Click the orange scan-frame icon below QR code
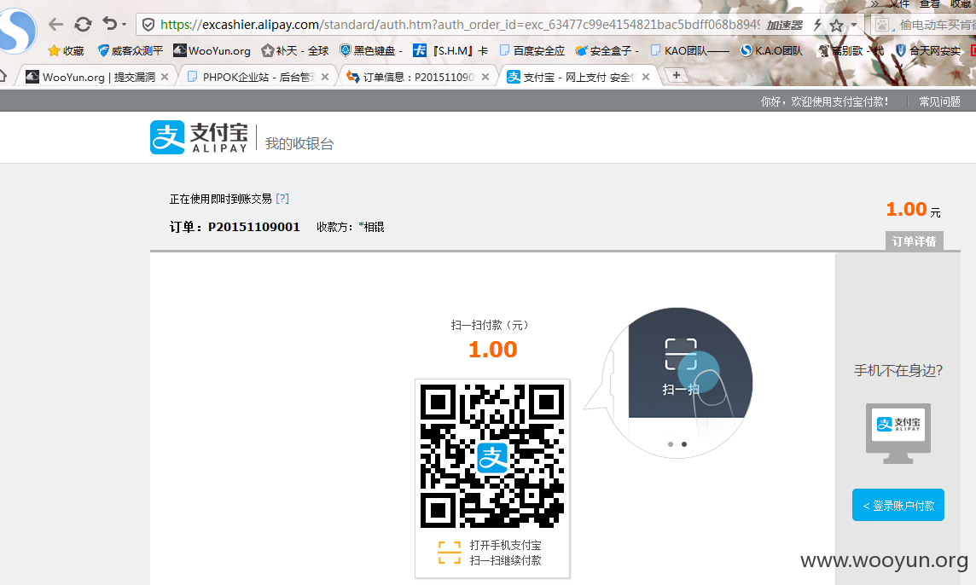976x585 pixels. [450, 553]
